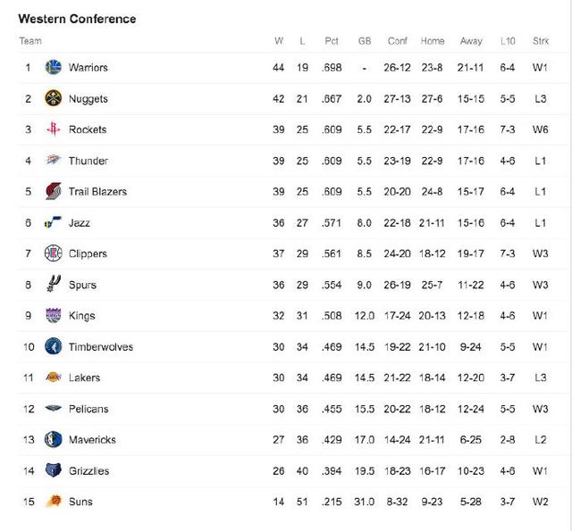The width and height of the screenshot is (572, 531).
Task: Click the Strk column header
Action: pyautogui.click(x=540, y=41)
